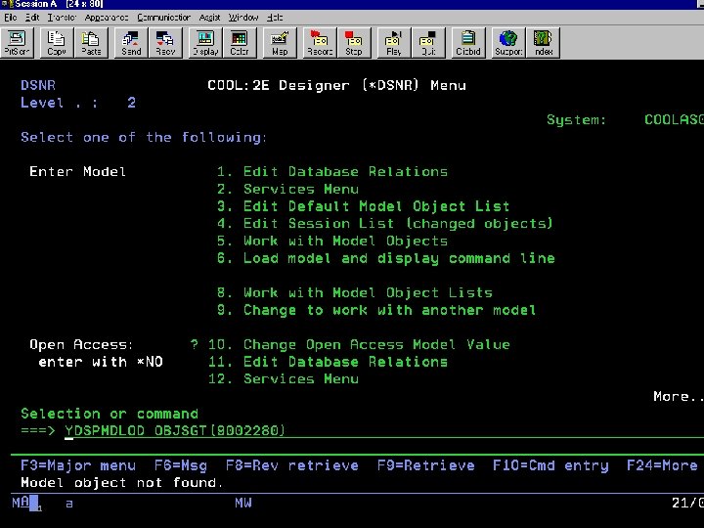The height and width of the screenshot is (528, 704).
Task: Click the Quit macro toolbar icon
Action: tap(428, 43)
